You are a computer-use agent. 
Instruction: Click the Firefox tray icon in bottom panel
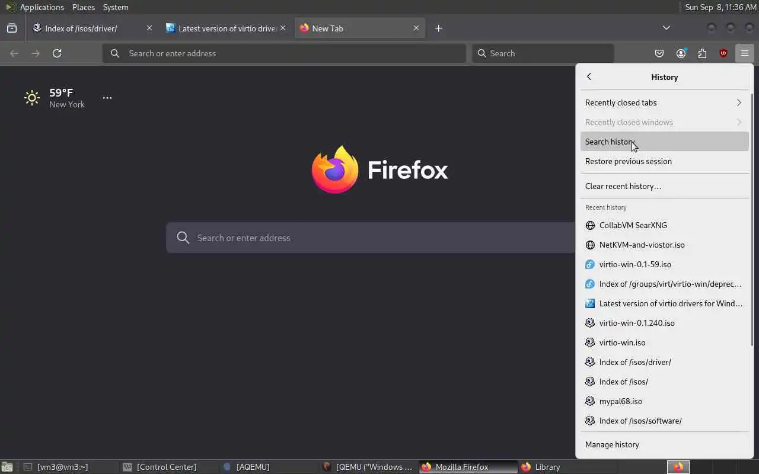click(x=678, y=467)
